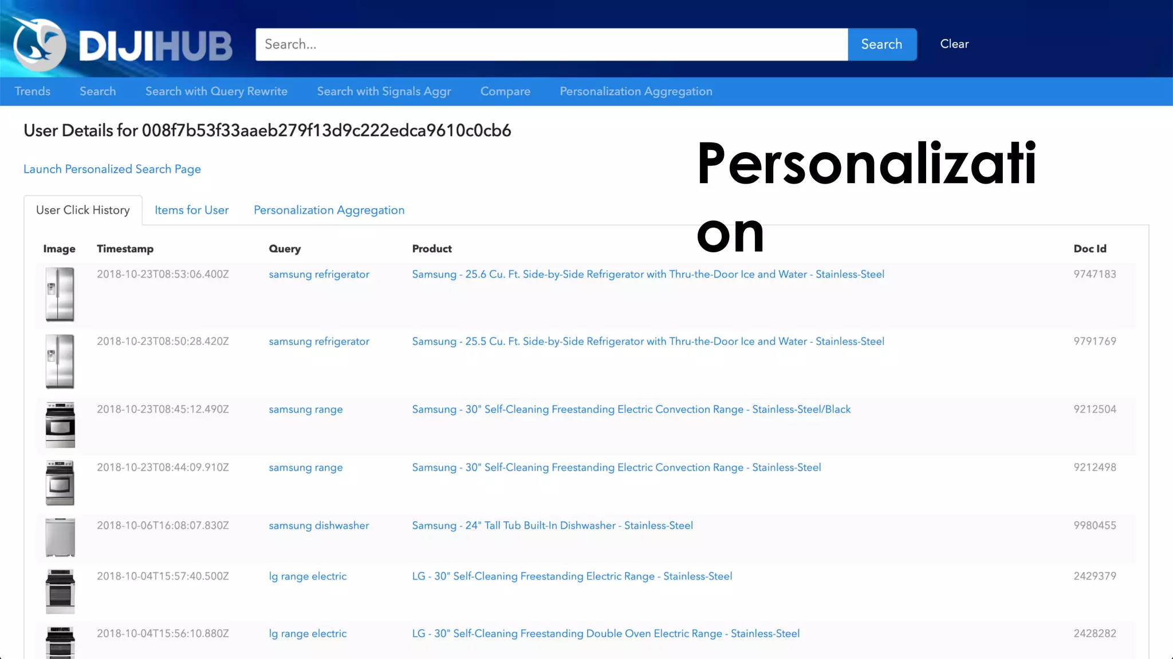
Task: Open Search with Query Rewrite
Action: click(x=217, y=92)
